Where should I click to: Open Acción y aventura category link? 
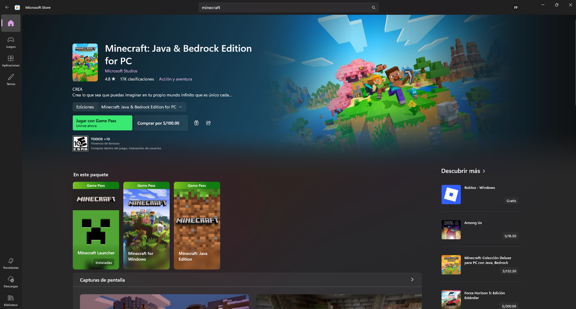pyautogui.click(x=175, y=79)
